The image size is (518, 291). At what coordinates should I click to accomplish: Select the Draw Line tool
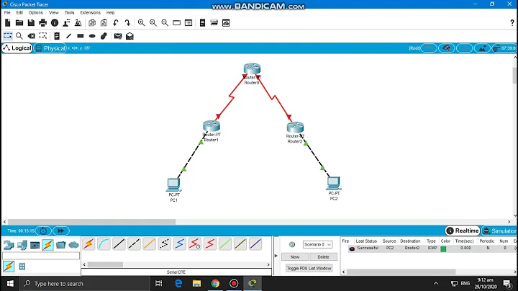point(69,36)
